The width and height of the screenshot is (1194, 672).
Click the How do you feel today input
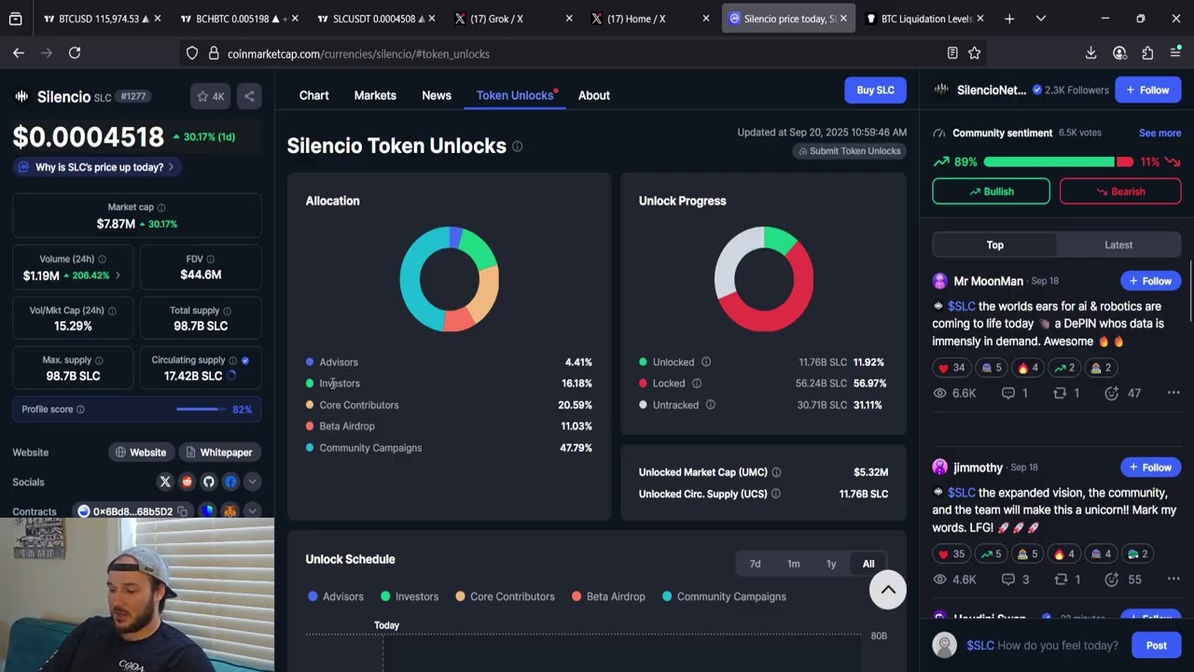(1043, 645)
